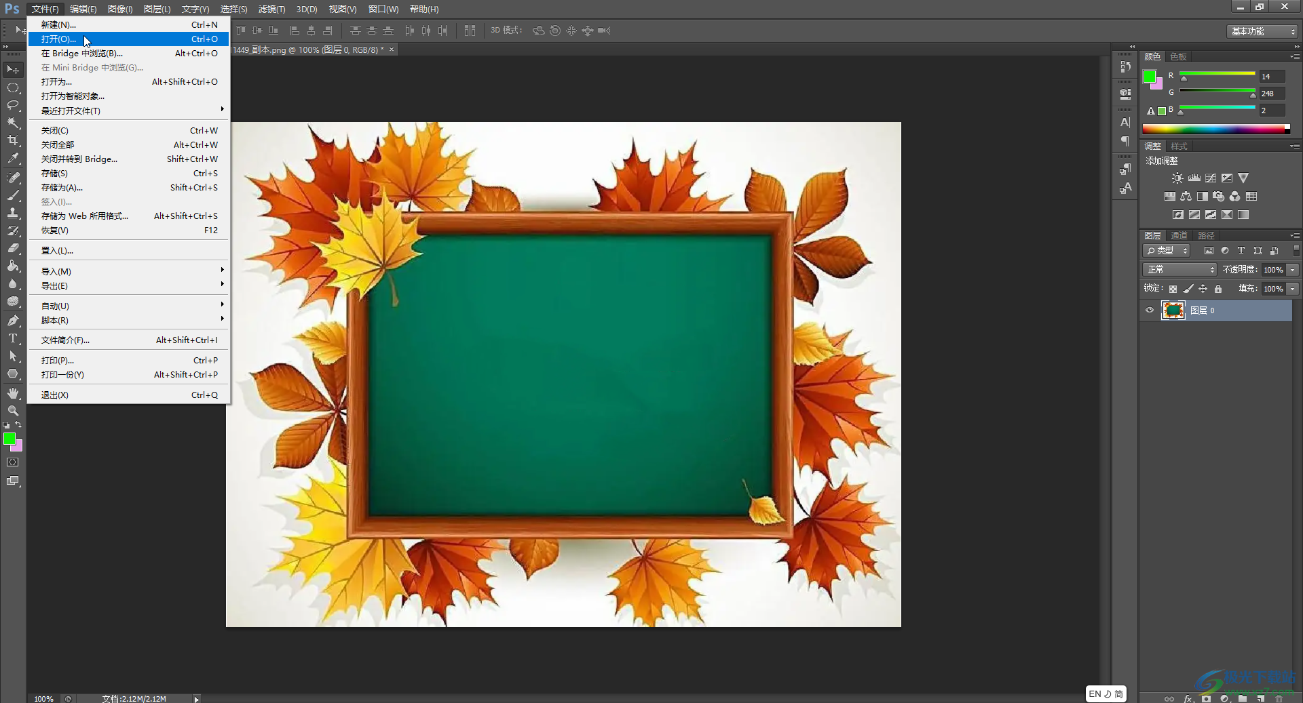Select the Horizontal Type tool

click(13, 338)
